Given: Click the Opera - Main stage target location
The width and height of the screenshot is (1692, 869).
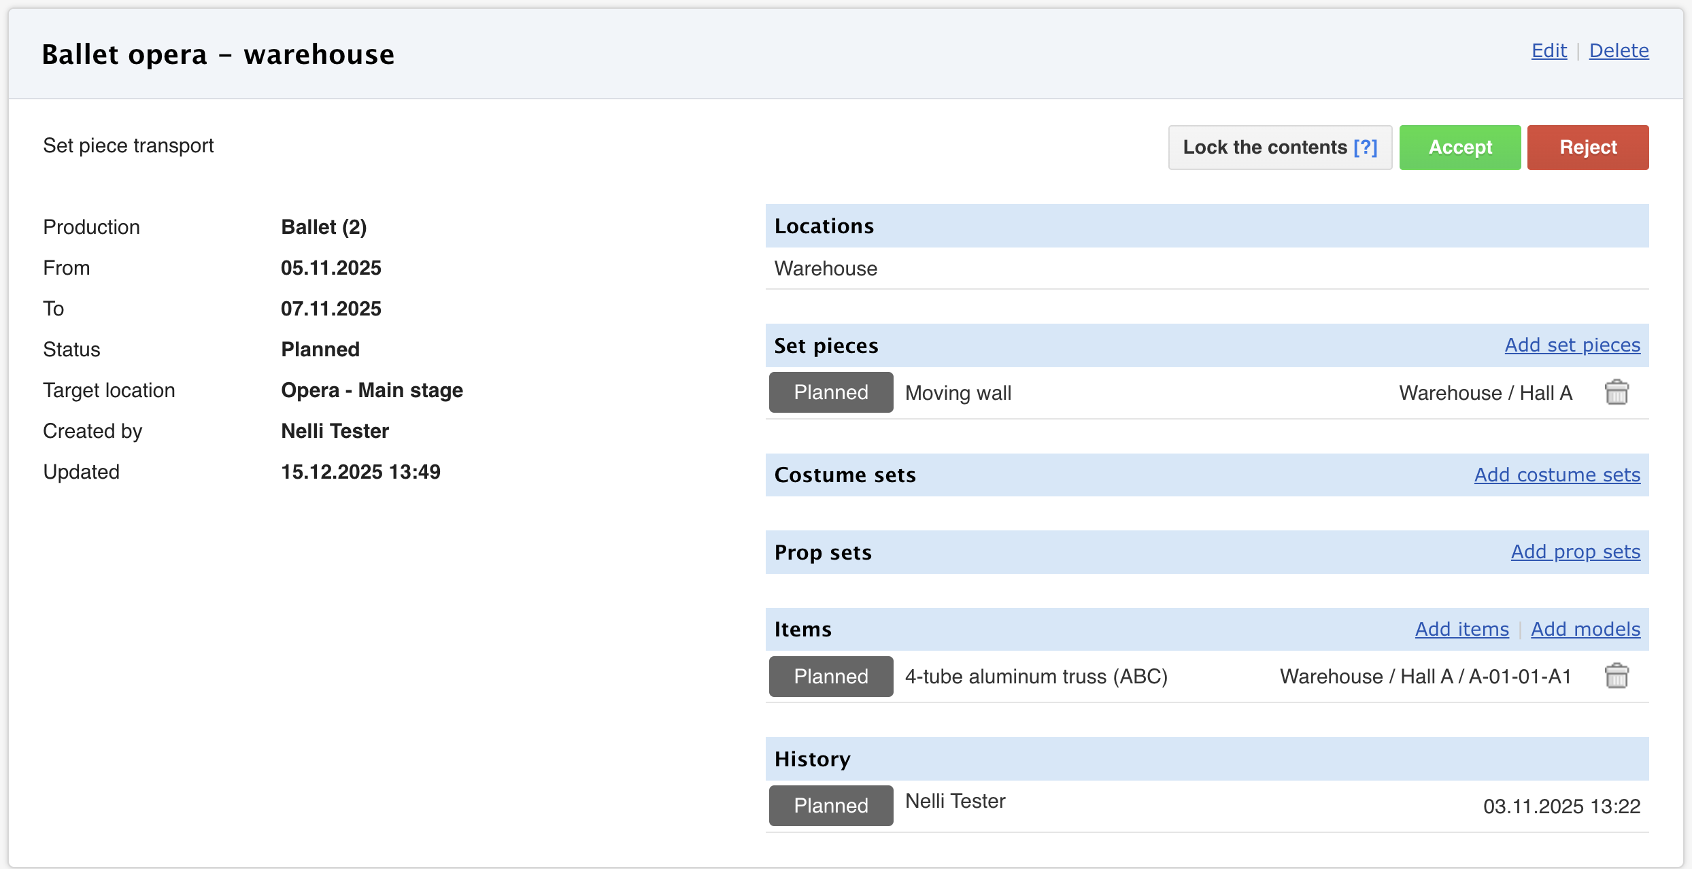Looking at the screenshot, I should coord(371,390).
